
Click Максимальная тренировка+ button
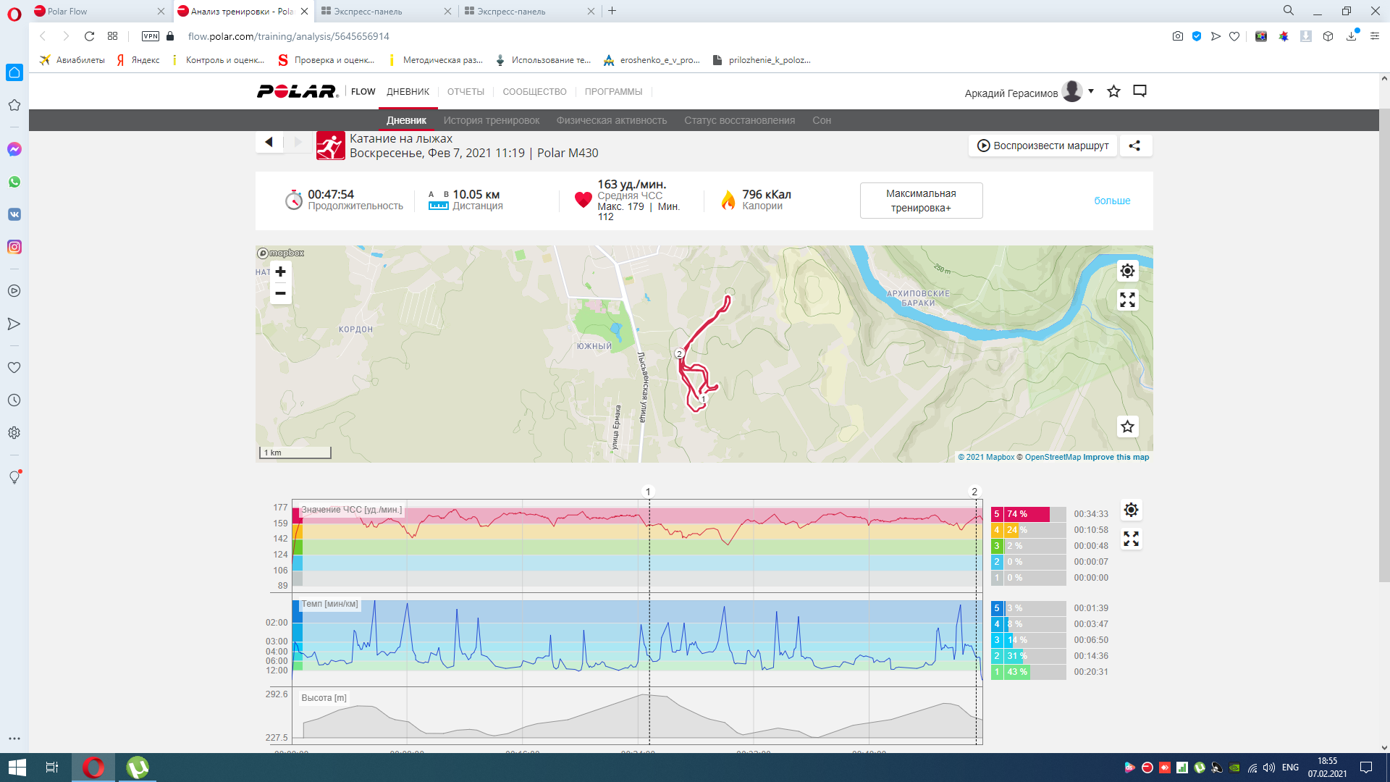[921, 201]
